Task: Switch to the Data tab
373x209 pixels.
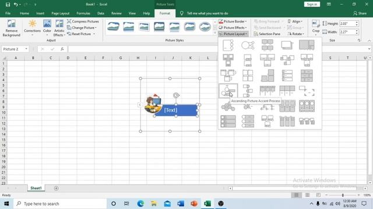Action: 101,13
